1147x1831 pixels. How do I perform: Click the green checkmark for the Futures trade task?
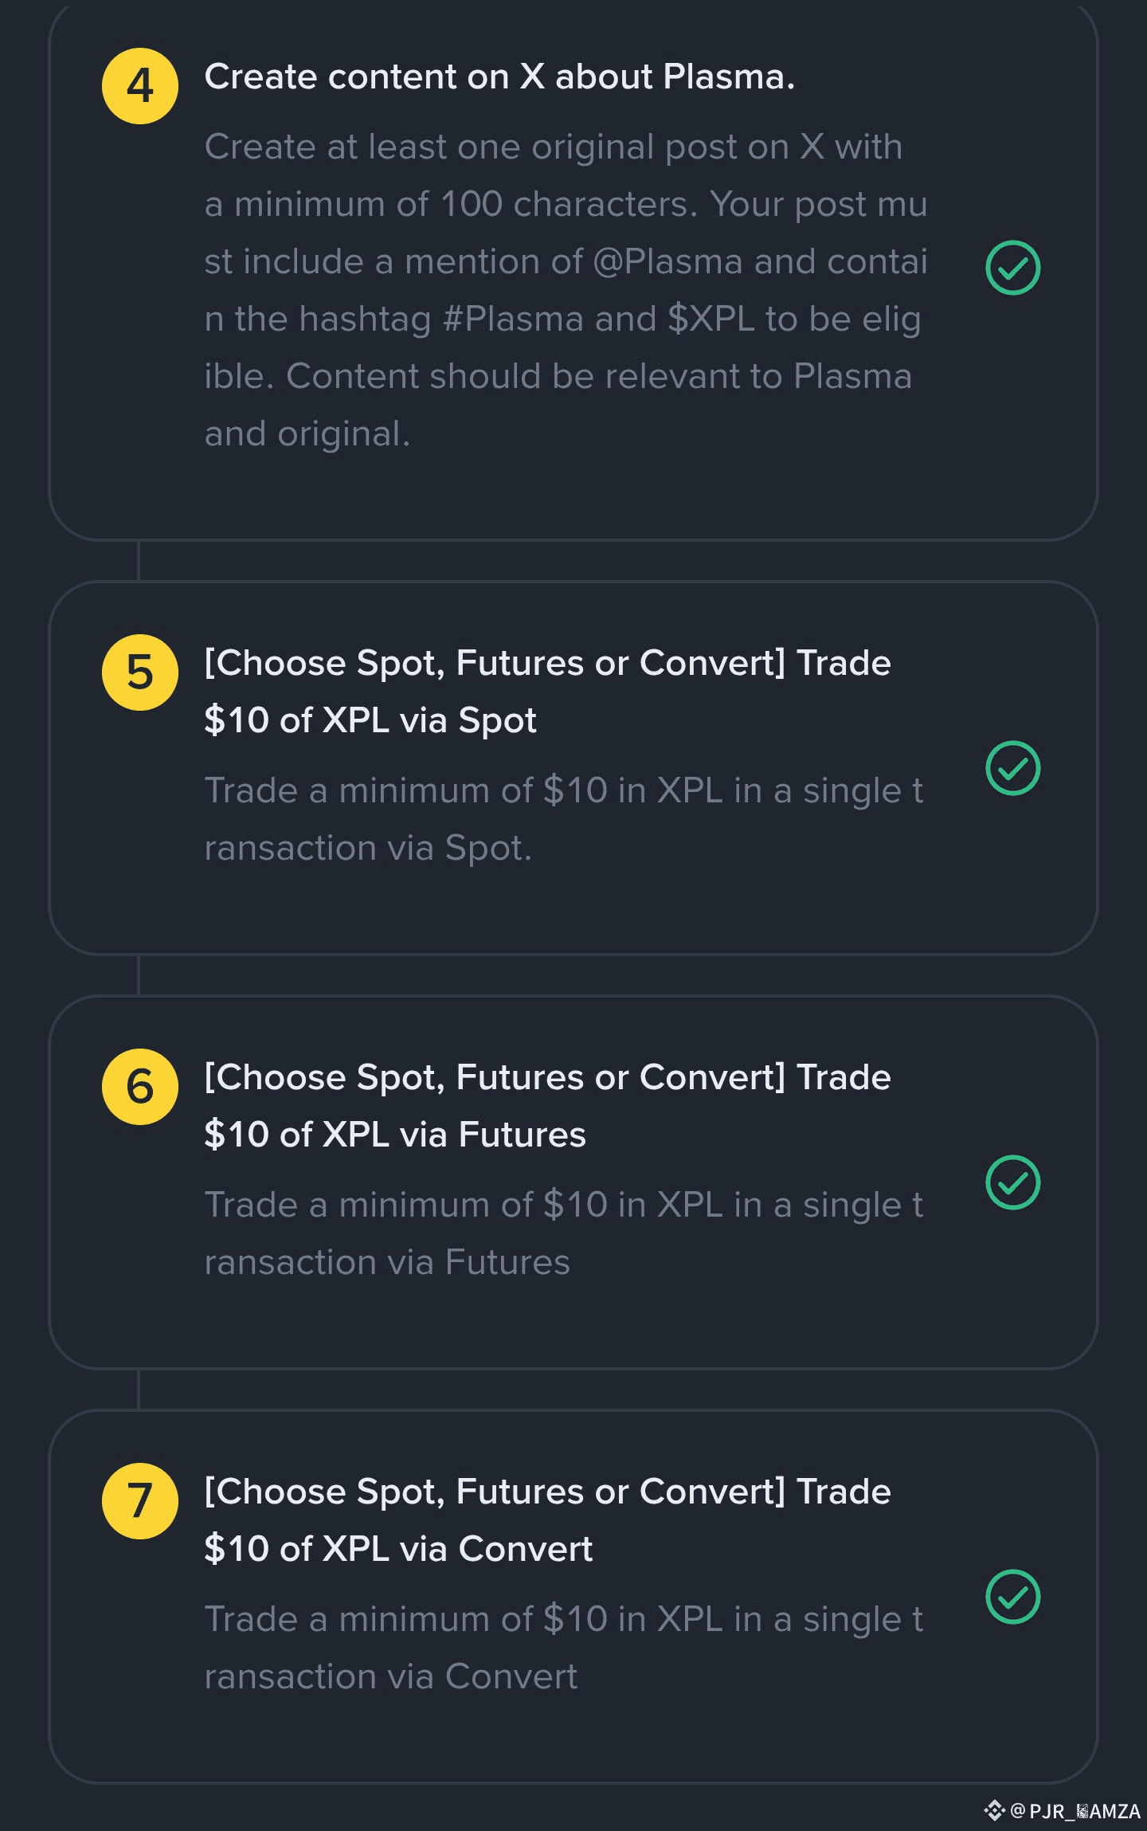point(1012,1182)
